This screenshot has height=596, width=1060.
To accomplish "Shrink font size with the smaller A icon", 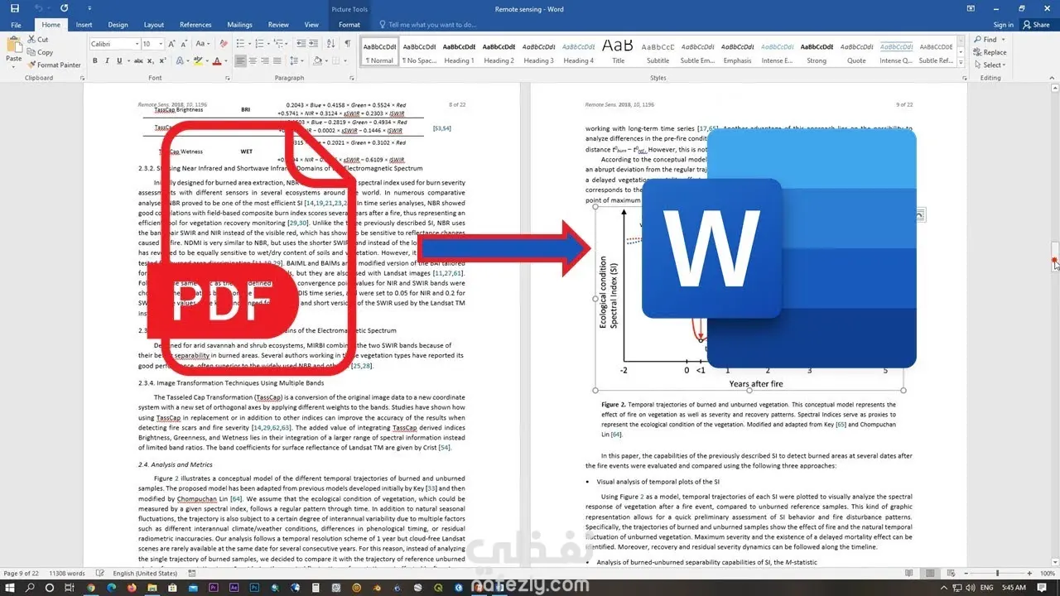I will point(182,44).
